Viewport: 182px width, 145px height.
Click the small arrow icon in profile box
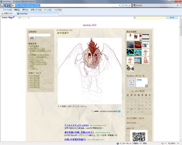click(x=146, y=86)
